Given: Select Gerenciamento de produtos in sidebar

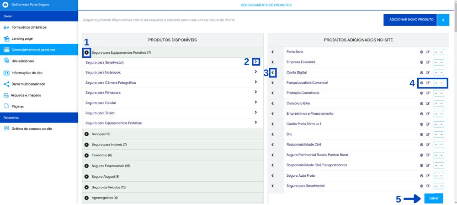Looking at the screenshot, I should (39, 50).
